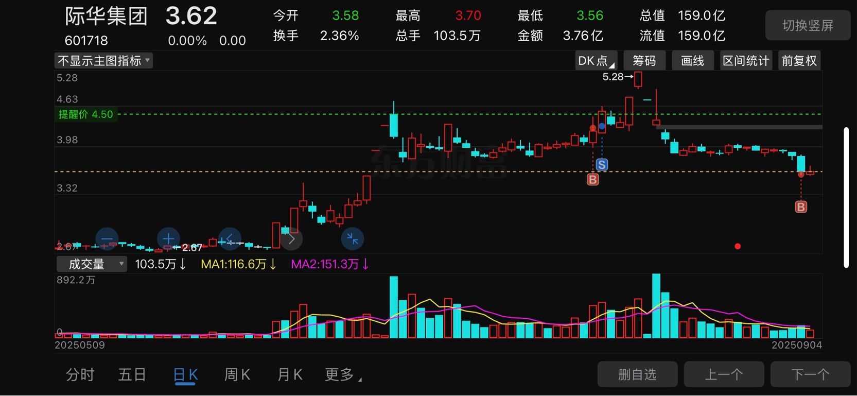Screen dimensions: 857x396
Task: Click the green 提醒价 4.50 alert label
Action: [x=86, y=114]
